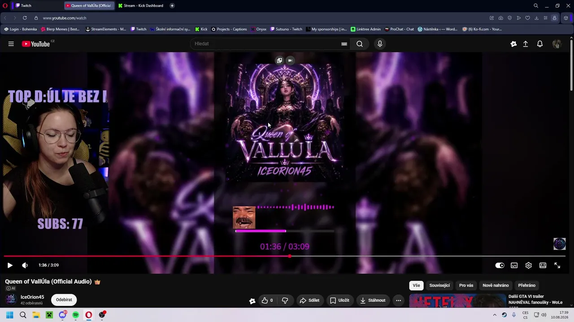The width and height of the screenshot is (574, 322).
Task: Enter fullscreen mode on the video
Action: point(557,265)
